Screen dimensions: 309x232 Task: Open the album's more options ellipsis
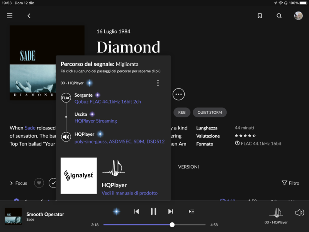[x=178, y=94]
